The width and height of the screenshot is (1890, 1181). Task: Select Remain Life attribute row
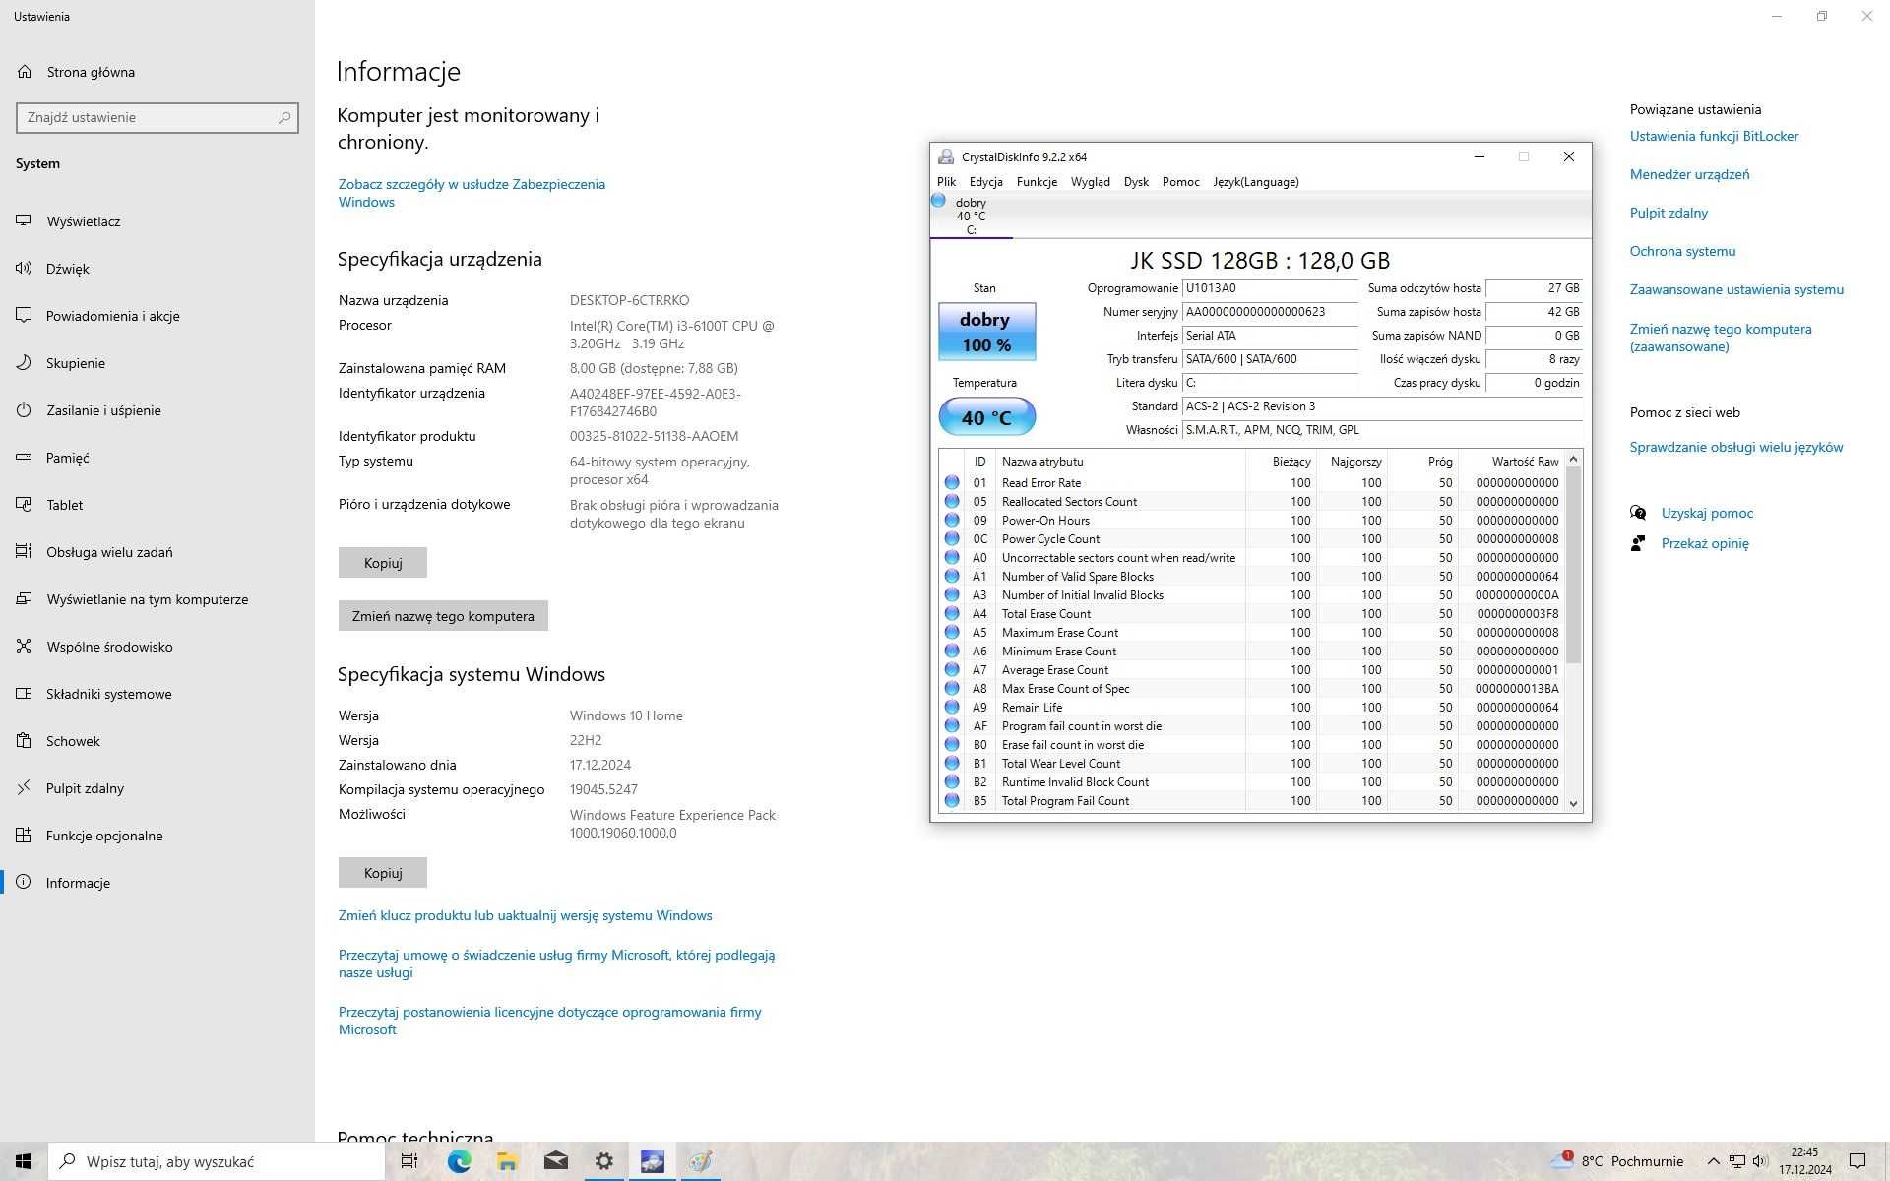pos(1252,708)
